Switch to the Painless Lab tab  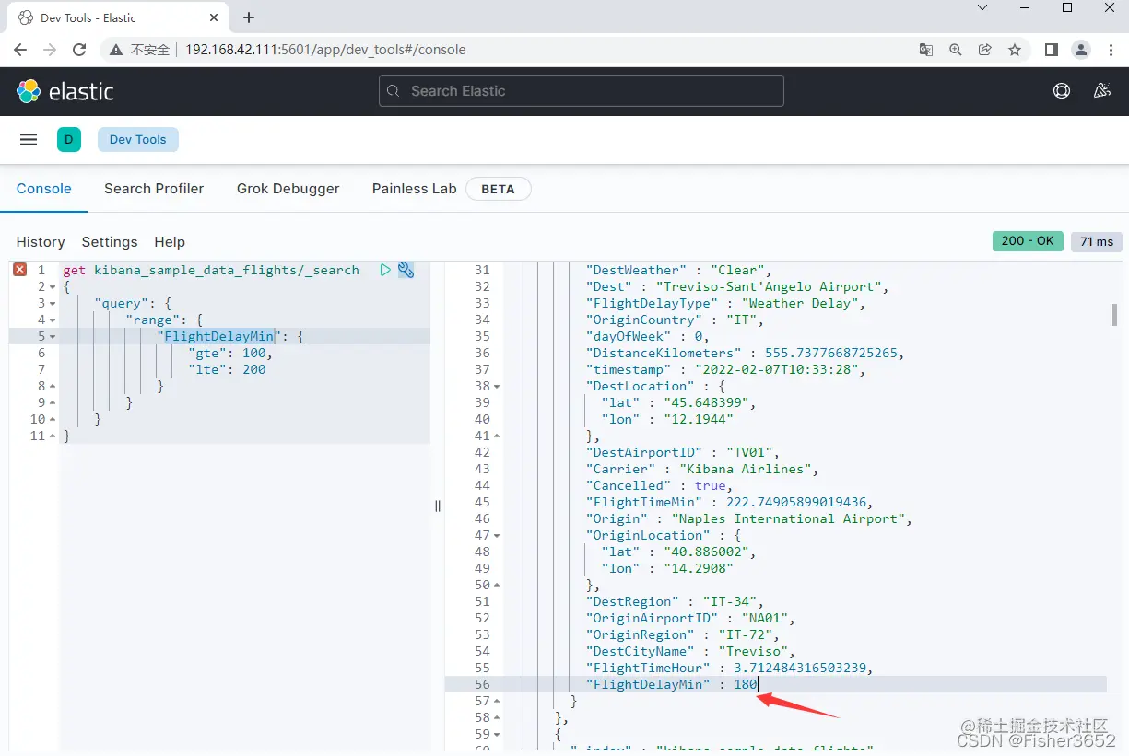(414, 188)
